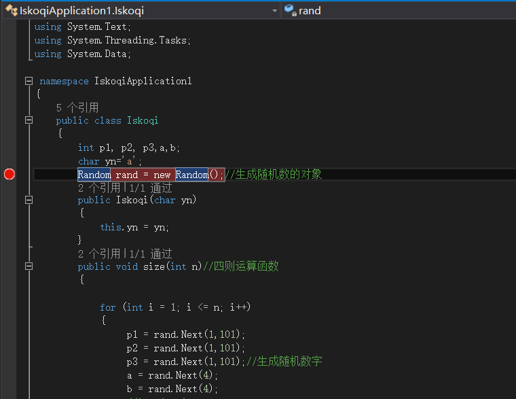The width and height of the screenshot is (516, 399).
Task: Click 'this.yn = yn;' assignment line
Action: point(134,227)
